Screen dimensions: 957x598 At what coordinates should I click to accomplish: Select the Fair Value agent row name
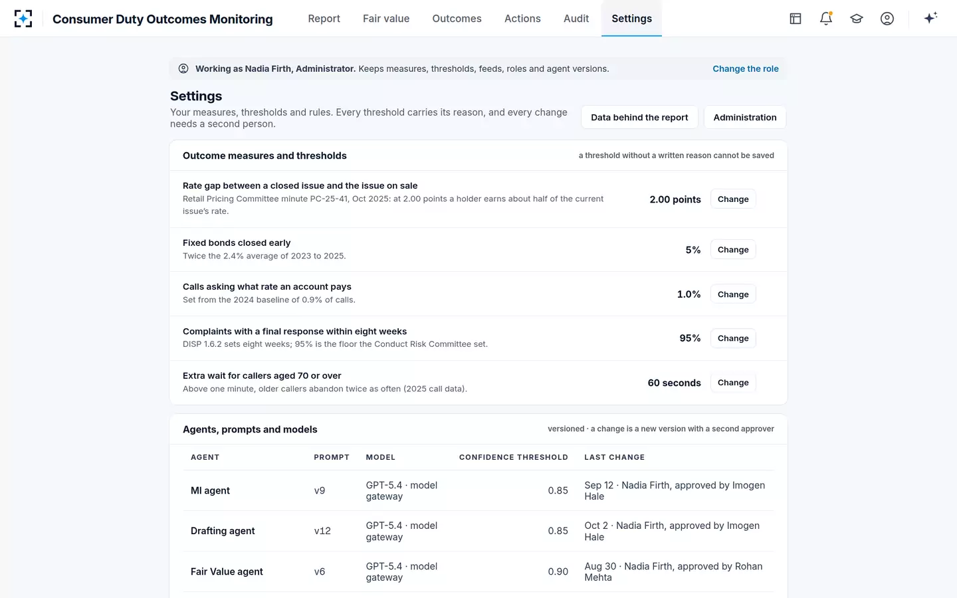click(227, 571)
